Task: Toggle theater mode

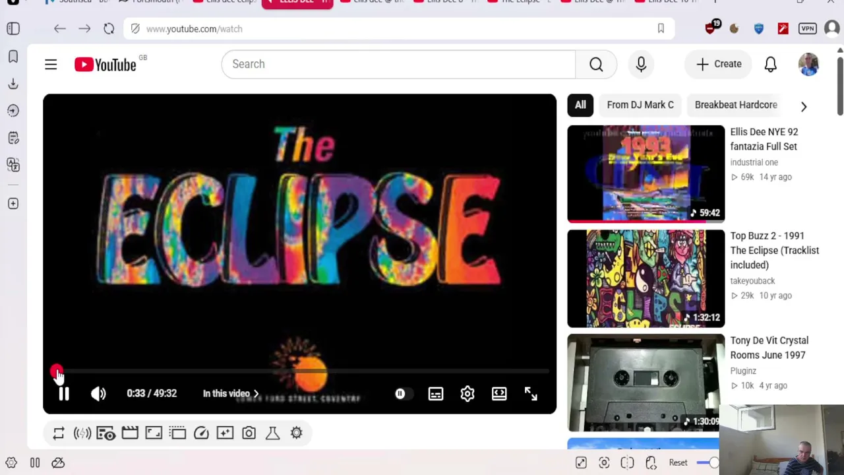Action: tap(499, 394)
